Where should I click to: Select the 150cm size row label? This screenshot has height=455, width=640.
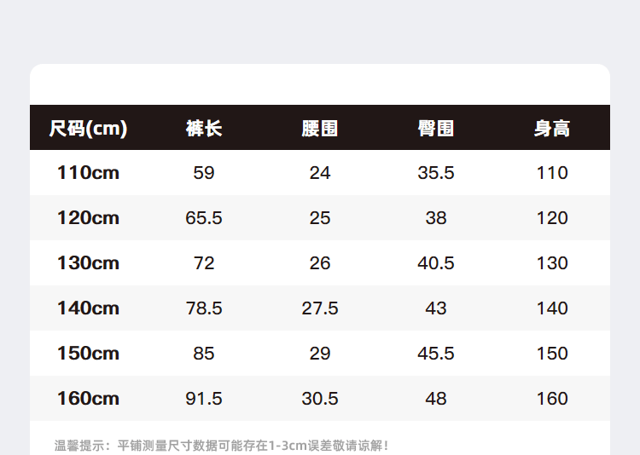coord(88,354)
